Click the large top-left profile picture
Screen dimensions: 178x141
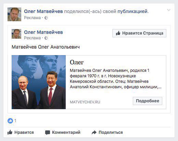point(14,14)
